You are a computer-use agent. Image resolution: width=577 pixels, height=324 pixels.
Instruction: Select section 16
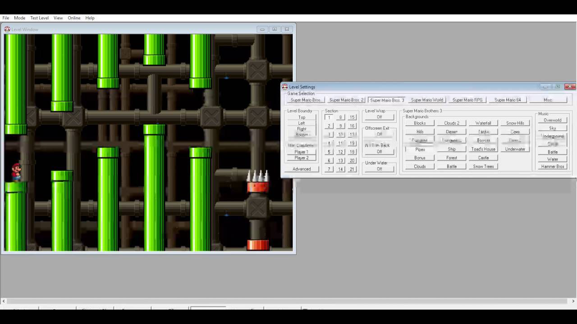click(352, 126)
